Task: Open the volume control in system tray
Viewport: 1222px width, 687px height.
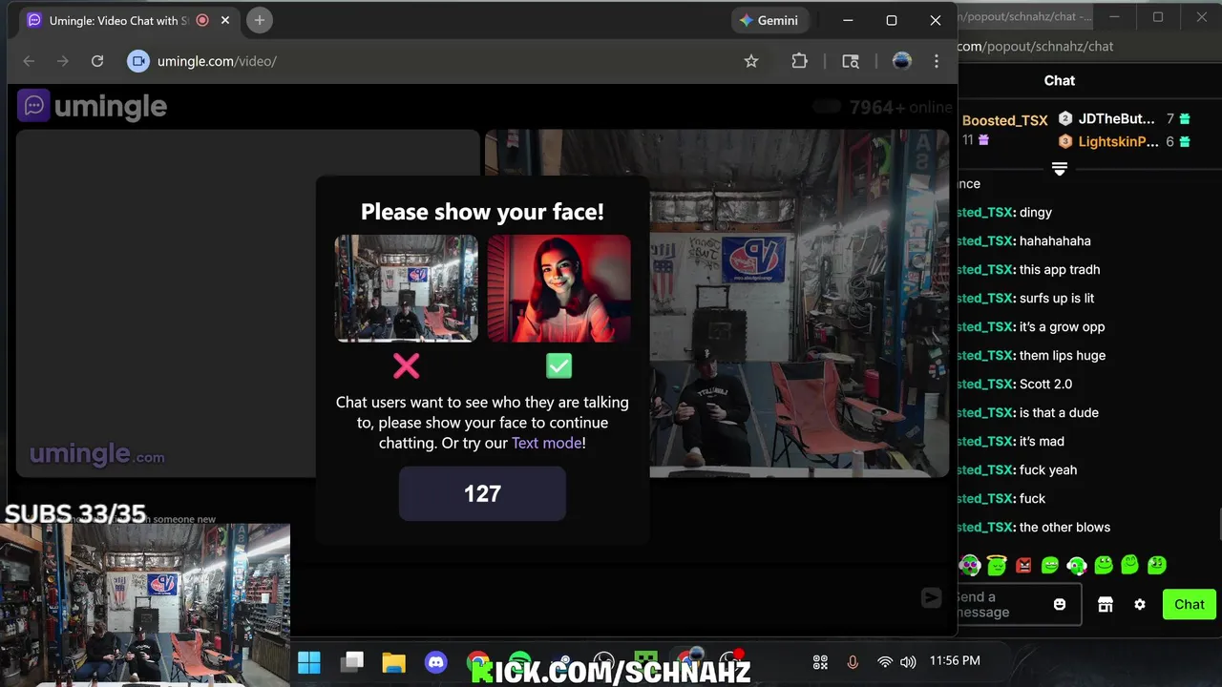Action: click(x=908, y=661)
